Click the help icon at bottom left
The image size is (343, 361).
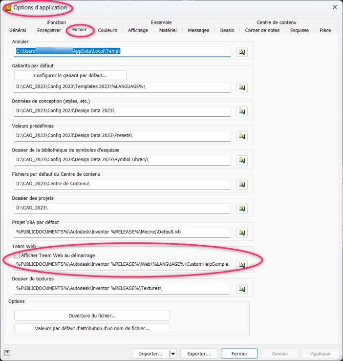pyautogui.click(x=7, y=354)
